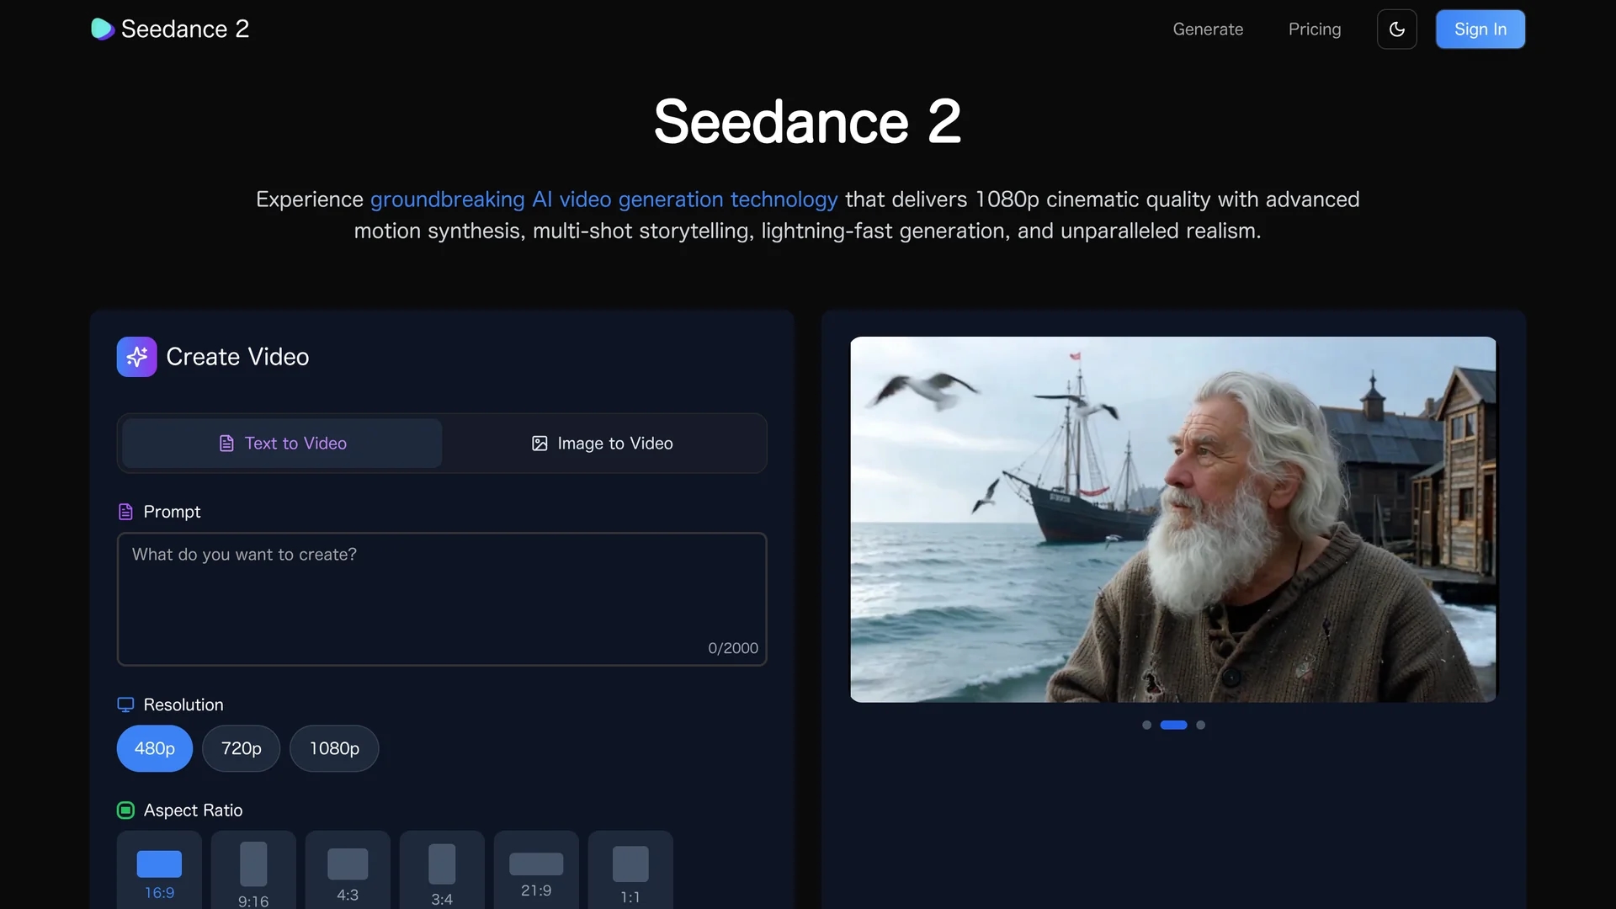Choose the 21:9 aspect ratio

point(536,870)
